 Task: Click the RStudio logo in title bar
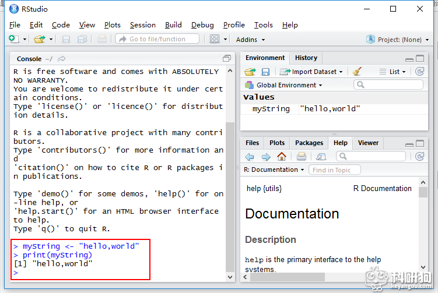coord(13,9)
